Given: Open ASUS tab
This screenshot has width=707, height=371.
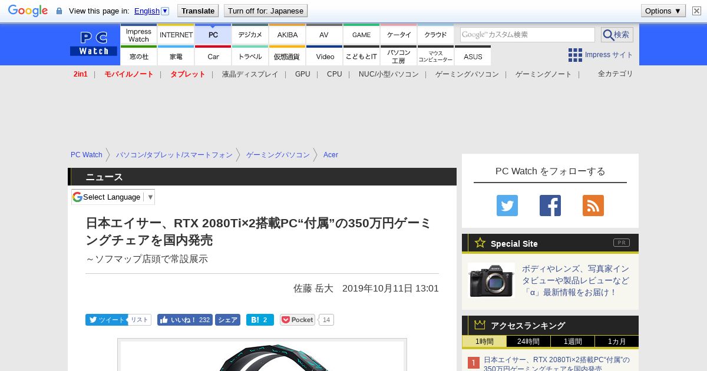Looking at the screenshot, I should [x=473, y=56].
